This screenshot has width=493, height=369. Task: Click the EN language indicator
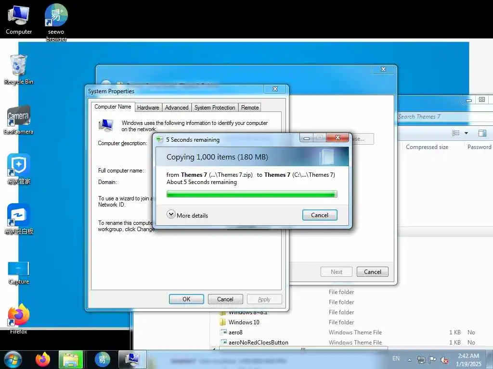click(396, 358)
